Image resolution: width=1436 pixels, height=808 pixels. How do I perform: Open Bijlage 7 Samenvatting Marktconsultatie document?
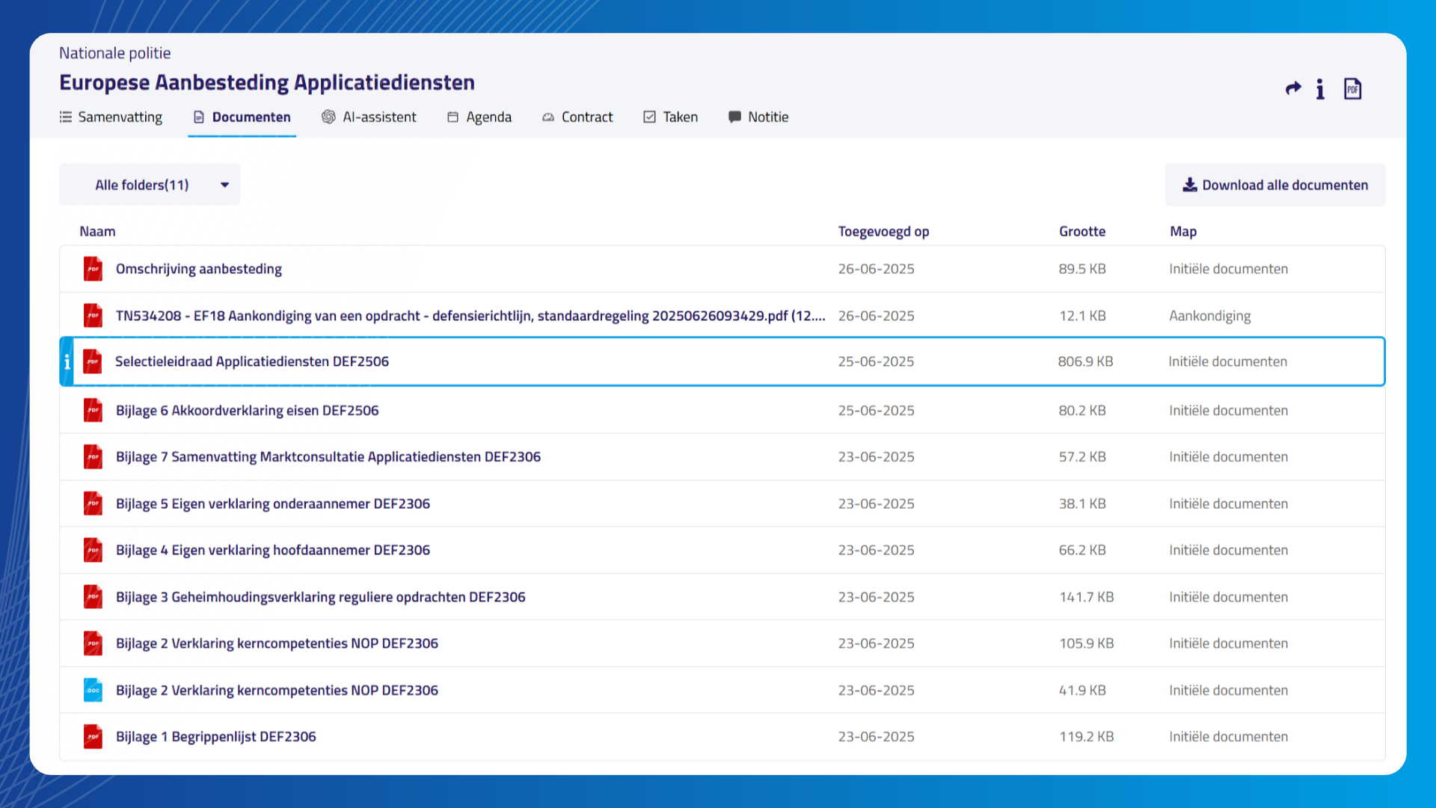click(x=328, y=456)
